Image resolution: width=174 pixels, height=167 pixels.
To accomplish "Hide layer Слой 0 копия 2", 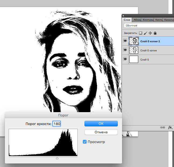I will click(x=125, y=41).
